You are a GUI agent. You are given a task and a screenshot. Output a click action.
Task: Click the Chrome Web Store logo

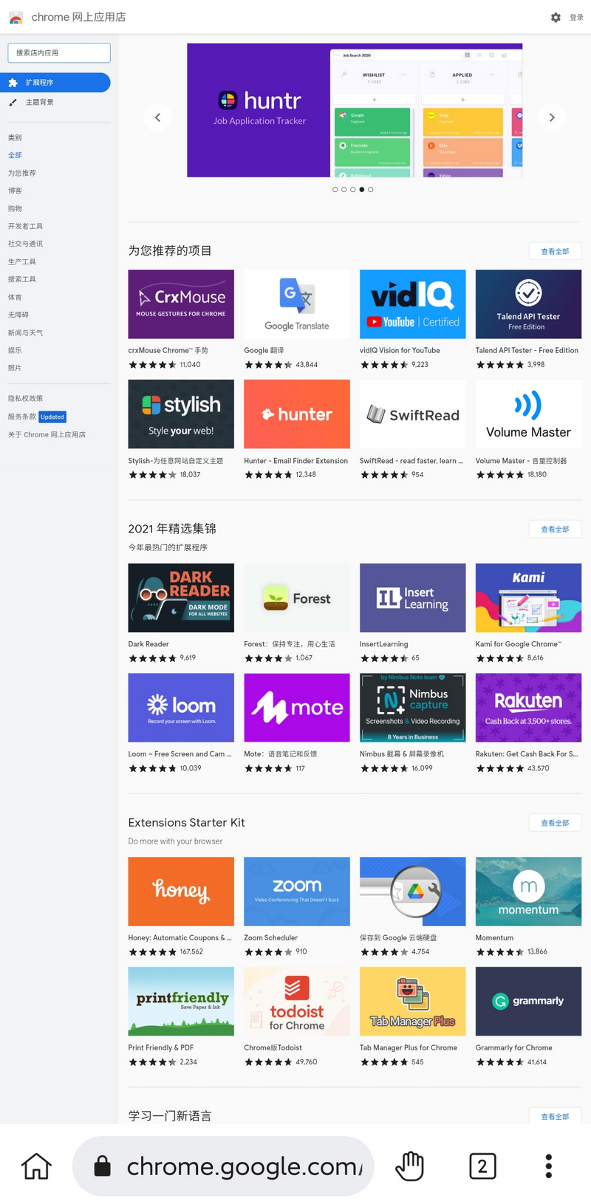(16, 17)
